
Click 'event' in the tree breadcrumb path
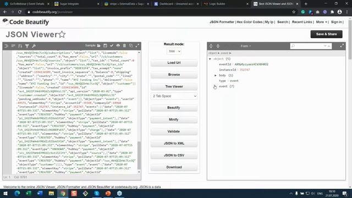[x=224, y=53]
